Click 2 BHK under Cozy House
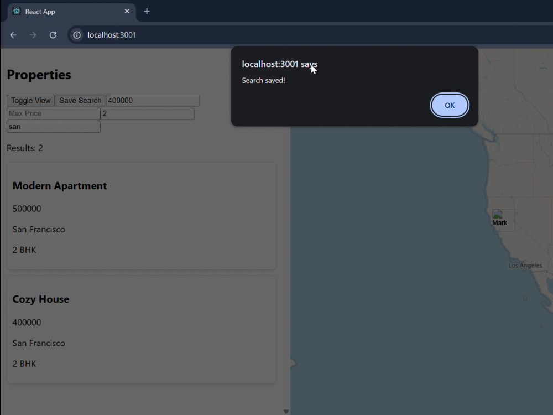Screen dimensions: 553x415 [x=24, y=364]
